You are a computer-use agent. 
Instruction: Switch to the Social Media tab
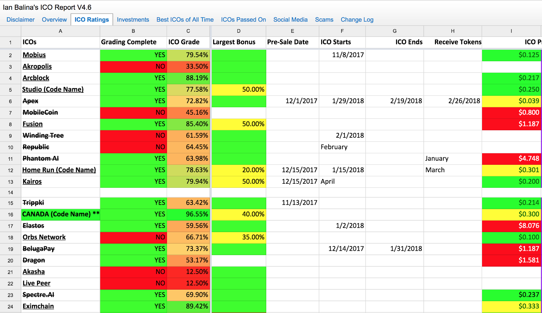291,20
